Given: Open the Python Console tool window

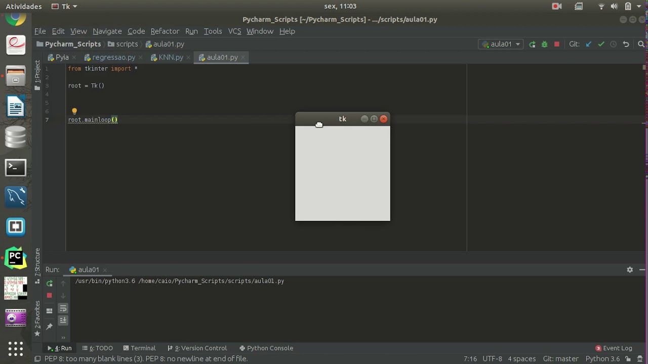Looking at the screenshot, I should [x=266, y=348].
